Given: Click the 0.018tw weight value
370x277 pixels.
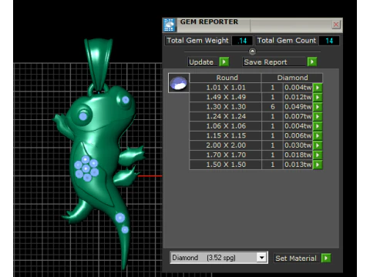Looking at the screenshot, I should pyautogui.click(x=298, y=155).
